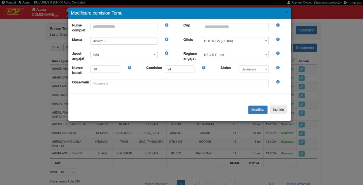The height and width of the screenshot is (185, 363).
Task: Close the Modificare comision Temu dialog
Action: (287, 12)
